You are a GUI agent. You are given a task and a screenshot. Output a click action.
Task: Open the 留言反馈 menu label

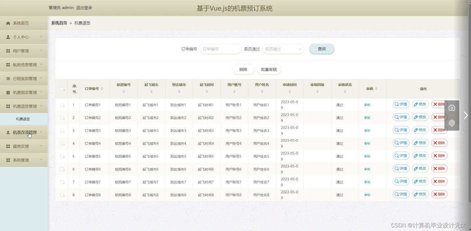pos(21,146)
